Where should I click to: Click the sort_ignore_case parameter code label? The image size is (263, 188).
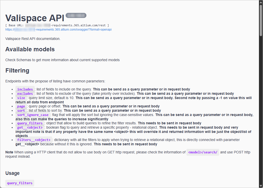click(x=33, y=115)
